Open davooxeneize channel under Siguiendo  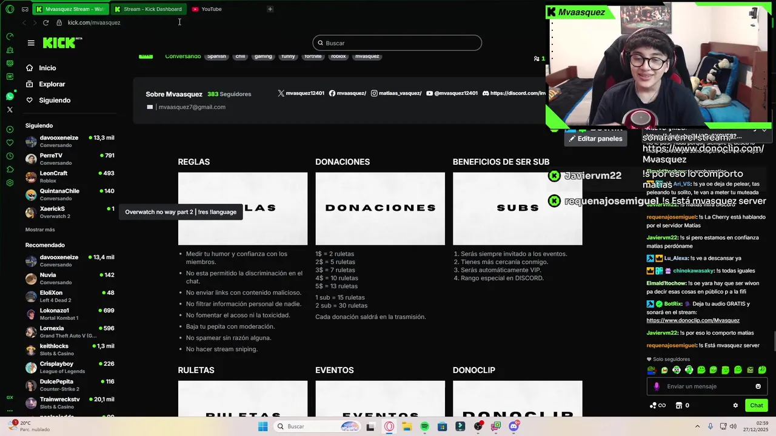[x=70, y=141]
